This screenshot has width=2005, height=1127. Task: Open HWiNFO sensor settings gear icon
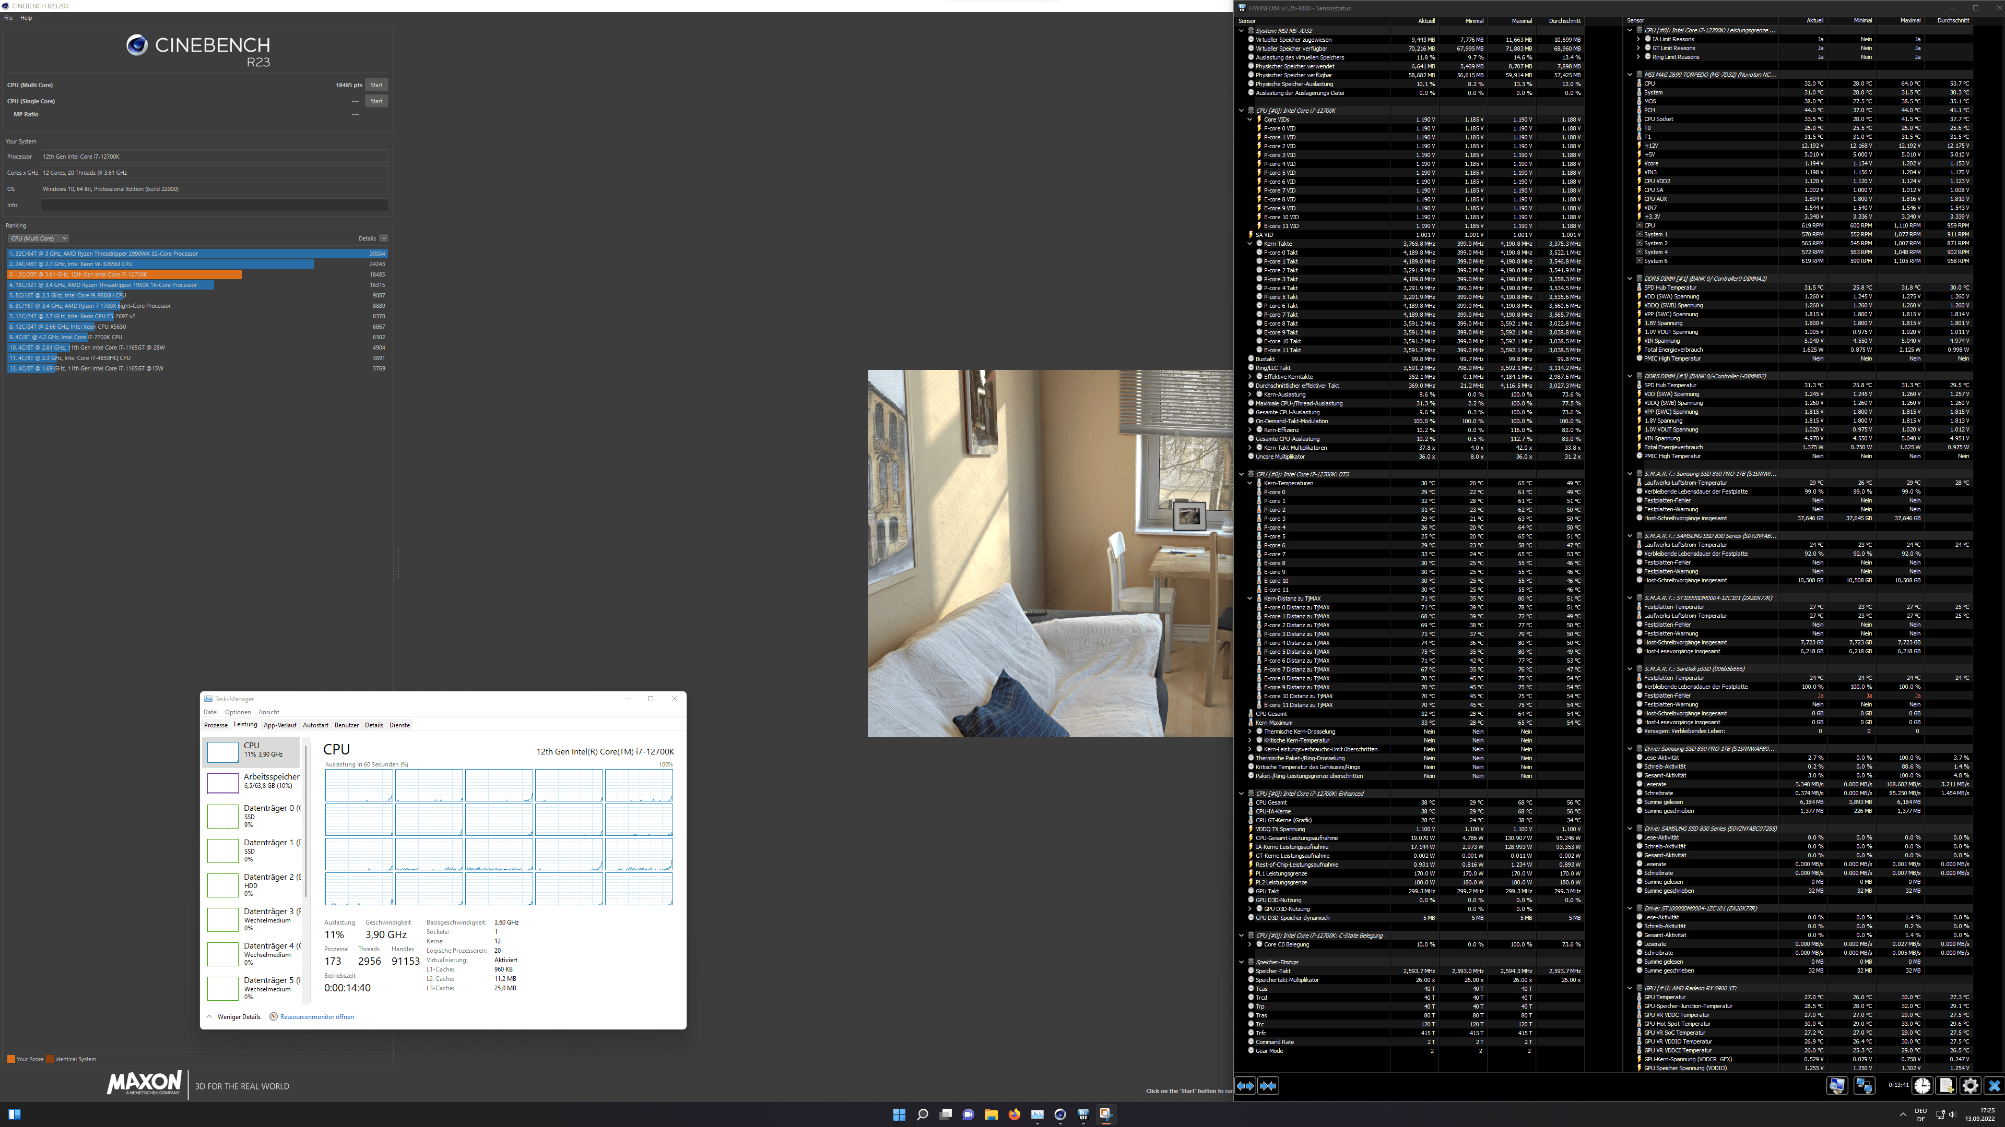click(1971, 1086)
